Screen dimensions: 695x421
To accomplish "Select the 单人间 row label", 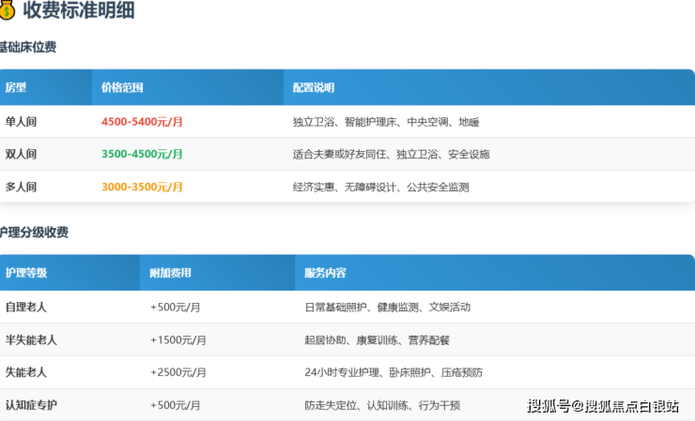I will pyautogui.click(x=21, y=122).
